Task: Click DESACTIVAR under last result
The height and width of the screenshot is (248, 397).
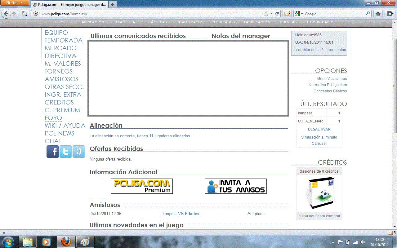Action: point(319,129)
